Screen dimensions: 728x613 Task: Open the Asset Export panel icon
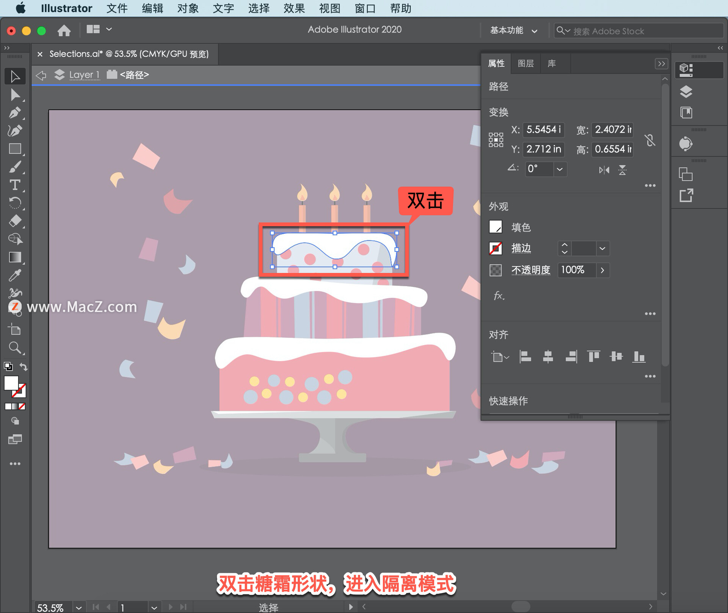pos(686,196)
